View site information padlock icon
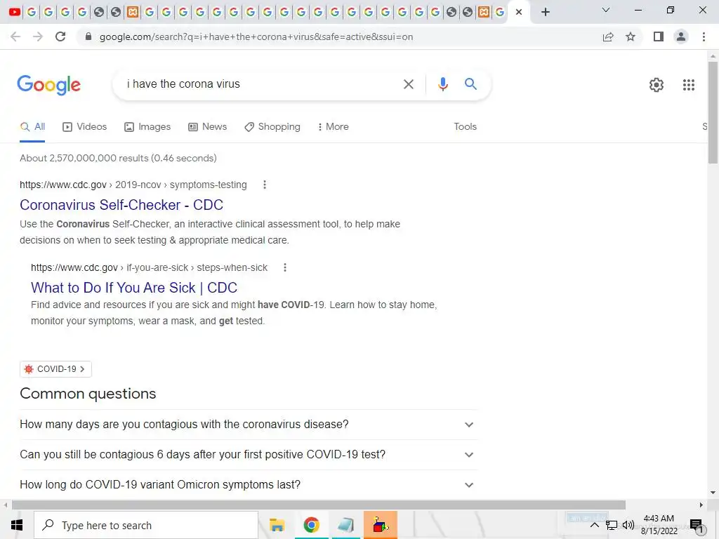 88,36
